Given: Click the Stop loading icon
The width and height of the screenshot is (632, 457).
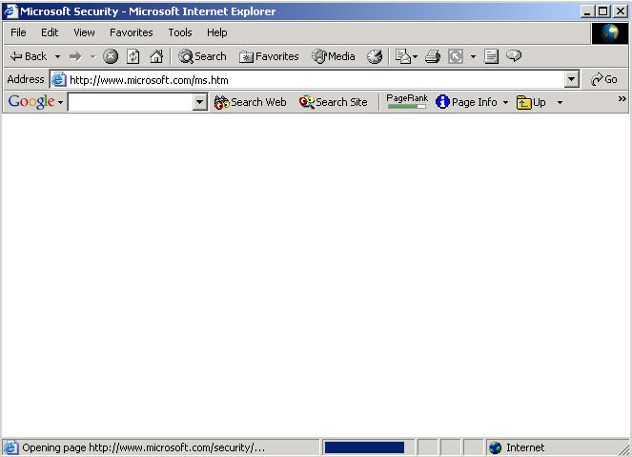Looking at the screenshot, I should point(111,56).
